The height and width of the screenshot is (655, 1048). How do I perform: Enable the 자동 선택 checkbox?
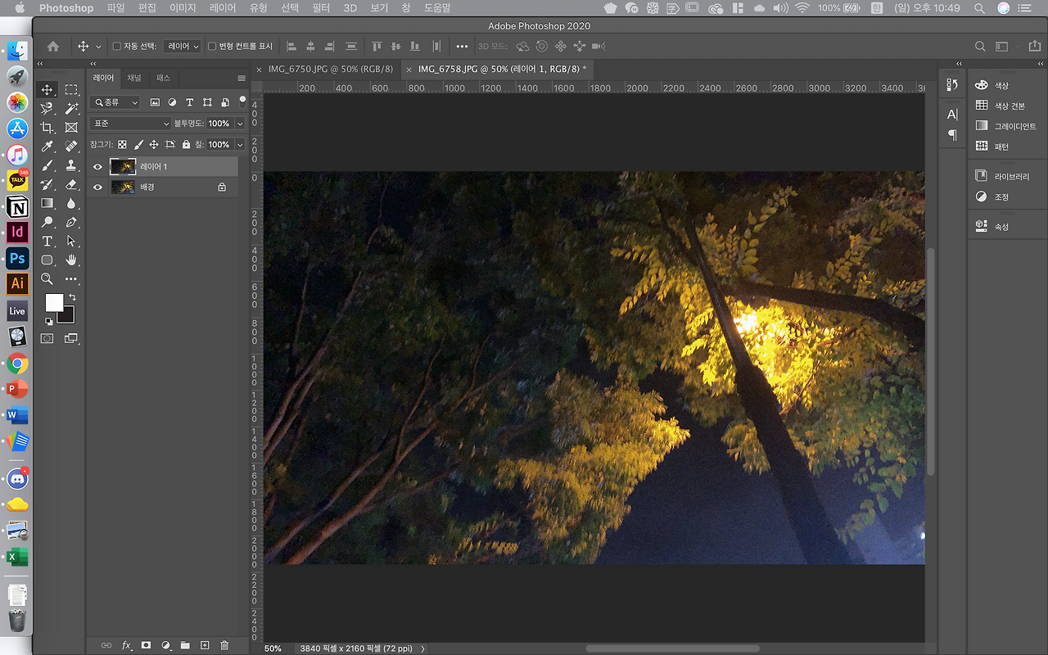tap(116, 47)
